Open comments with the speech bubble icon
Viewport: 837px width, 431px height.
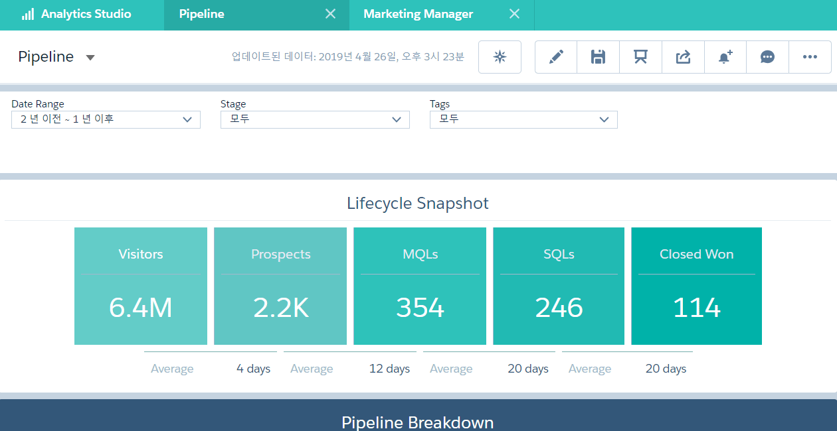[x=768, y=57]
